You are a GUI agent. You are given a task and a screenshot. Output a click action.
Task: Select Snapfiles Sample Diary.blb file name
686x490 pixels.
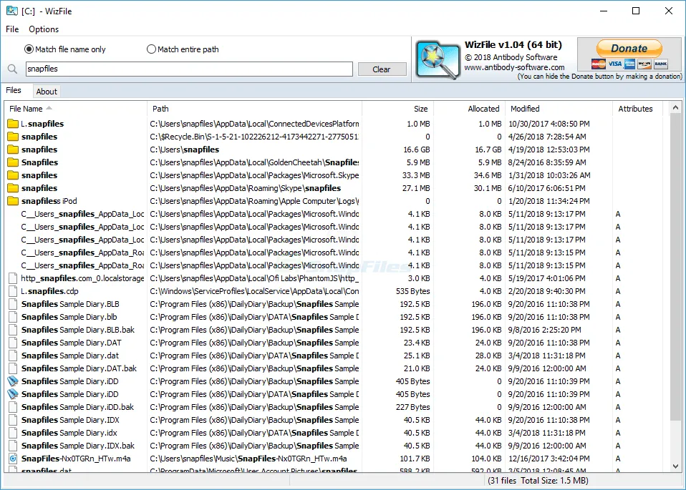[69, 317]
